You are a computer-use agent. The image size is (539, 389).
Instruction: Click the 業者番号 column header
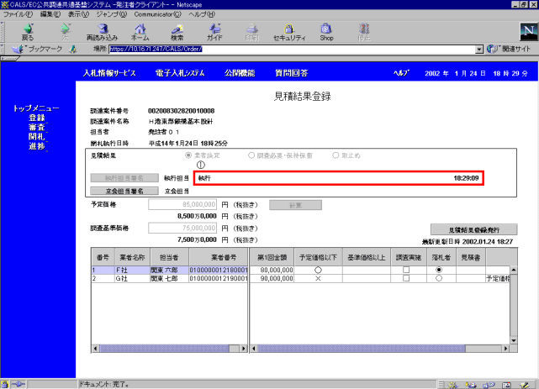coord(219,257)
